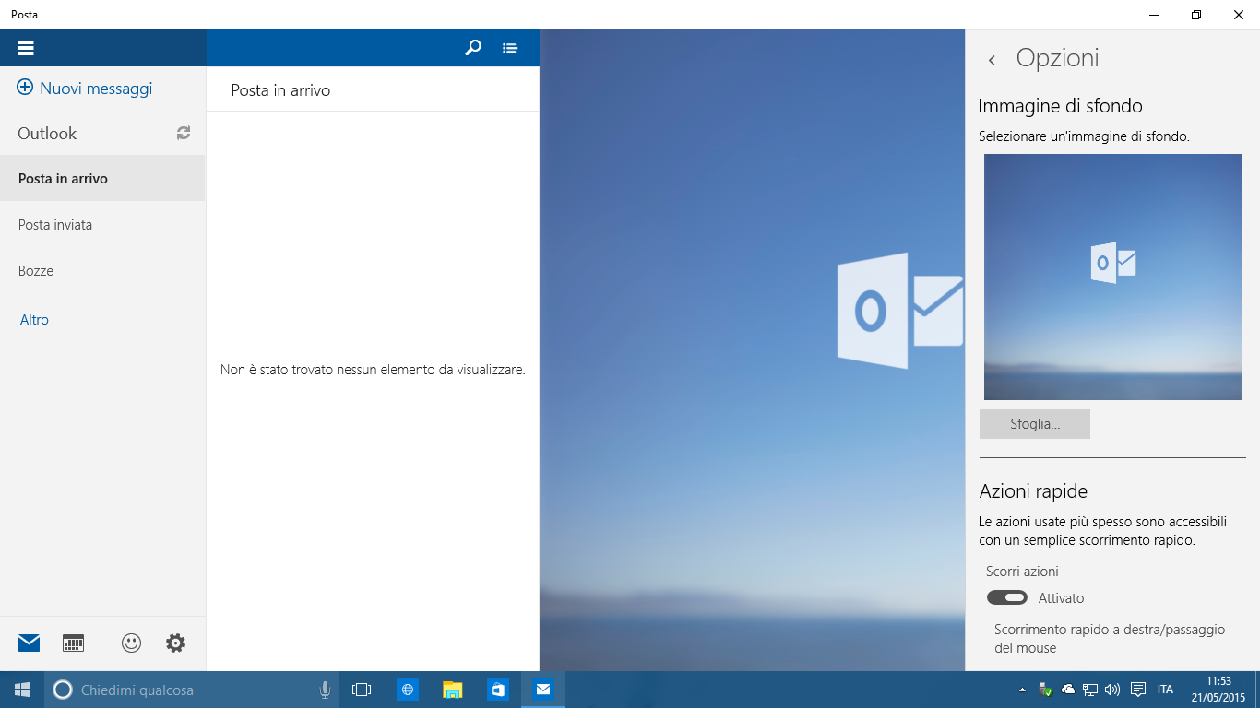Open the hamburger navigation menu

26,48
